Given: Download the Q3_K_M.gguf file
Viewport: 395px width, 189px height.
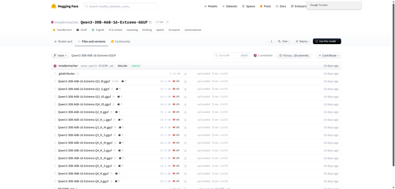Looking at the screenshot, I should (185, 127).
